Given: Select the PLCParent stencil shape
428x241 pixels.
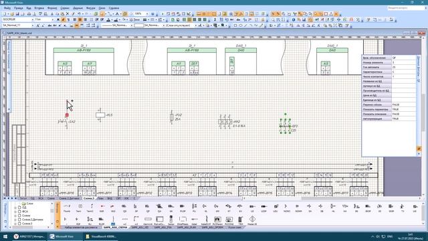Looking at the screenshot, I should [217, 220].
